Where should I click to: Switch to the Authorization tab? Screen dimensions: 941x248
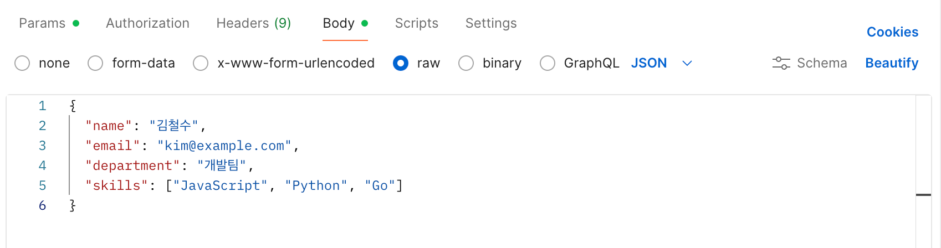[x=147, y=23]
